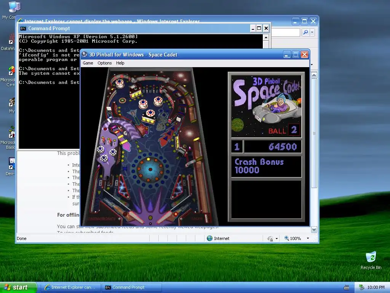This screenshot has height=293, width=390.
Task: Click the Internet Explorer page scrollbar up arrow
Action: click(x=314, y=75)
